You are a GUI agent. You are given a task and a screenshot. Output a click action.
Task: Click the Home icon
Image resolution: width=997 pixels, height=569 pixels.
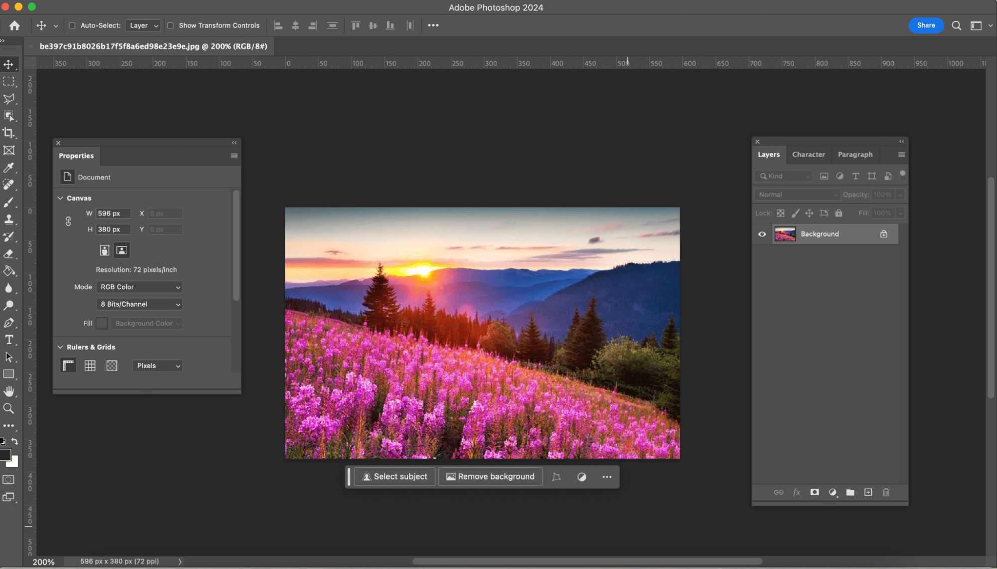point(14,25)
